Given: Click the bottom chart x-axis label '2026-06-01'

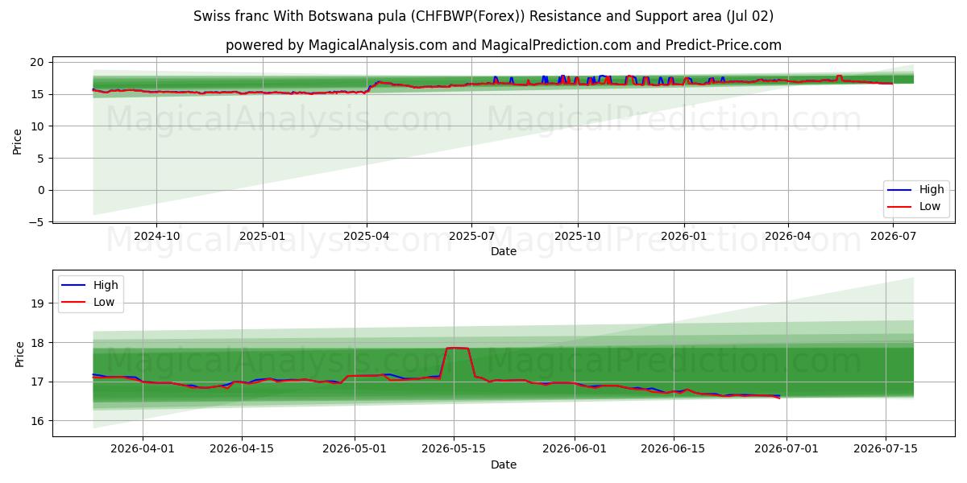Looking at the screenshot, I should tap(575, 450).
